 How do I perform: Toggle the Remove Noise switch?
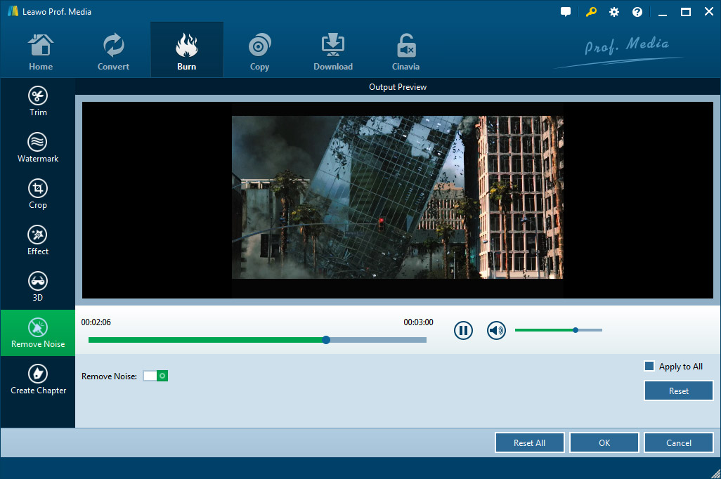(155, 376)
